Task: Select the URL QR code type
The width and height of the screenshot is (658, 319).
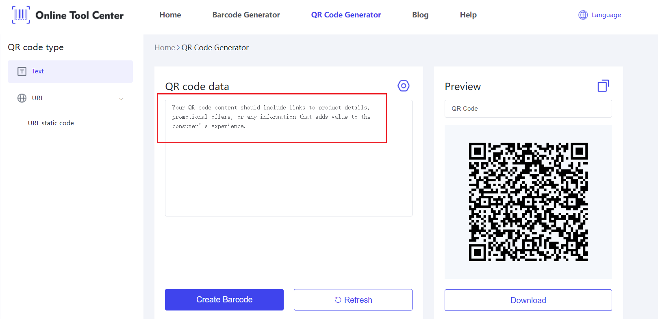Action: coord(70,98)
